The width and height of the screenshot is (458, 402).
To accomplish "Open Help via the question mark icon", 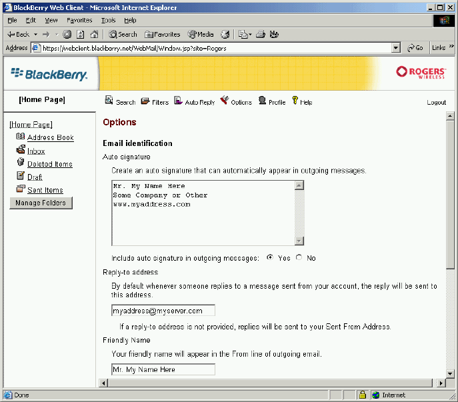I will coord(295,101).
